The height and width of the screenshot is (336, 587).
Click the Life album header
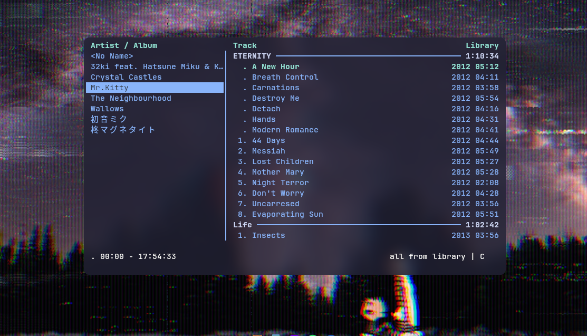pyautogui.click(x=243, y=225)
